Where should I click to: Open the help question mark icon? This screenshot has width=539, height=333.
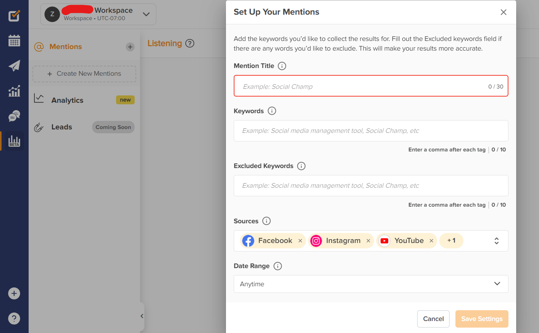14,318
